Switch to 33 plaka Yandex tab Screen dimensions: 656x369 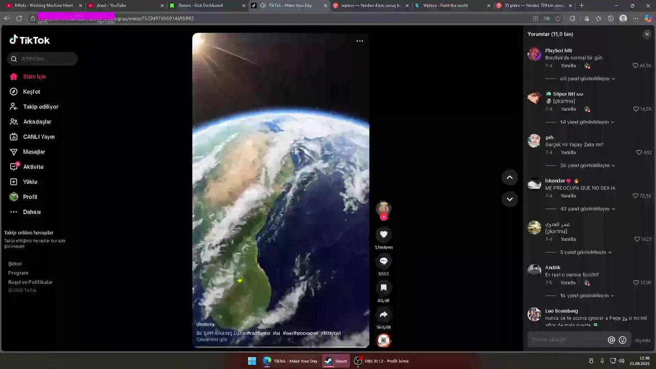point(534,6)
